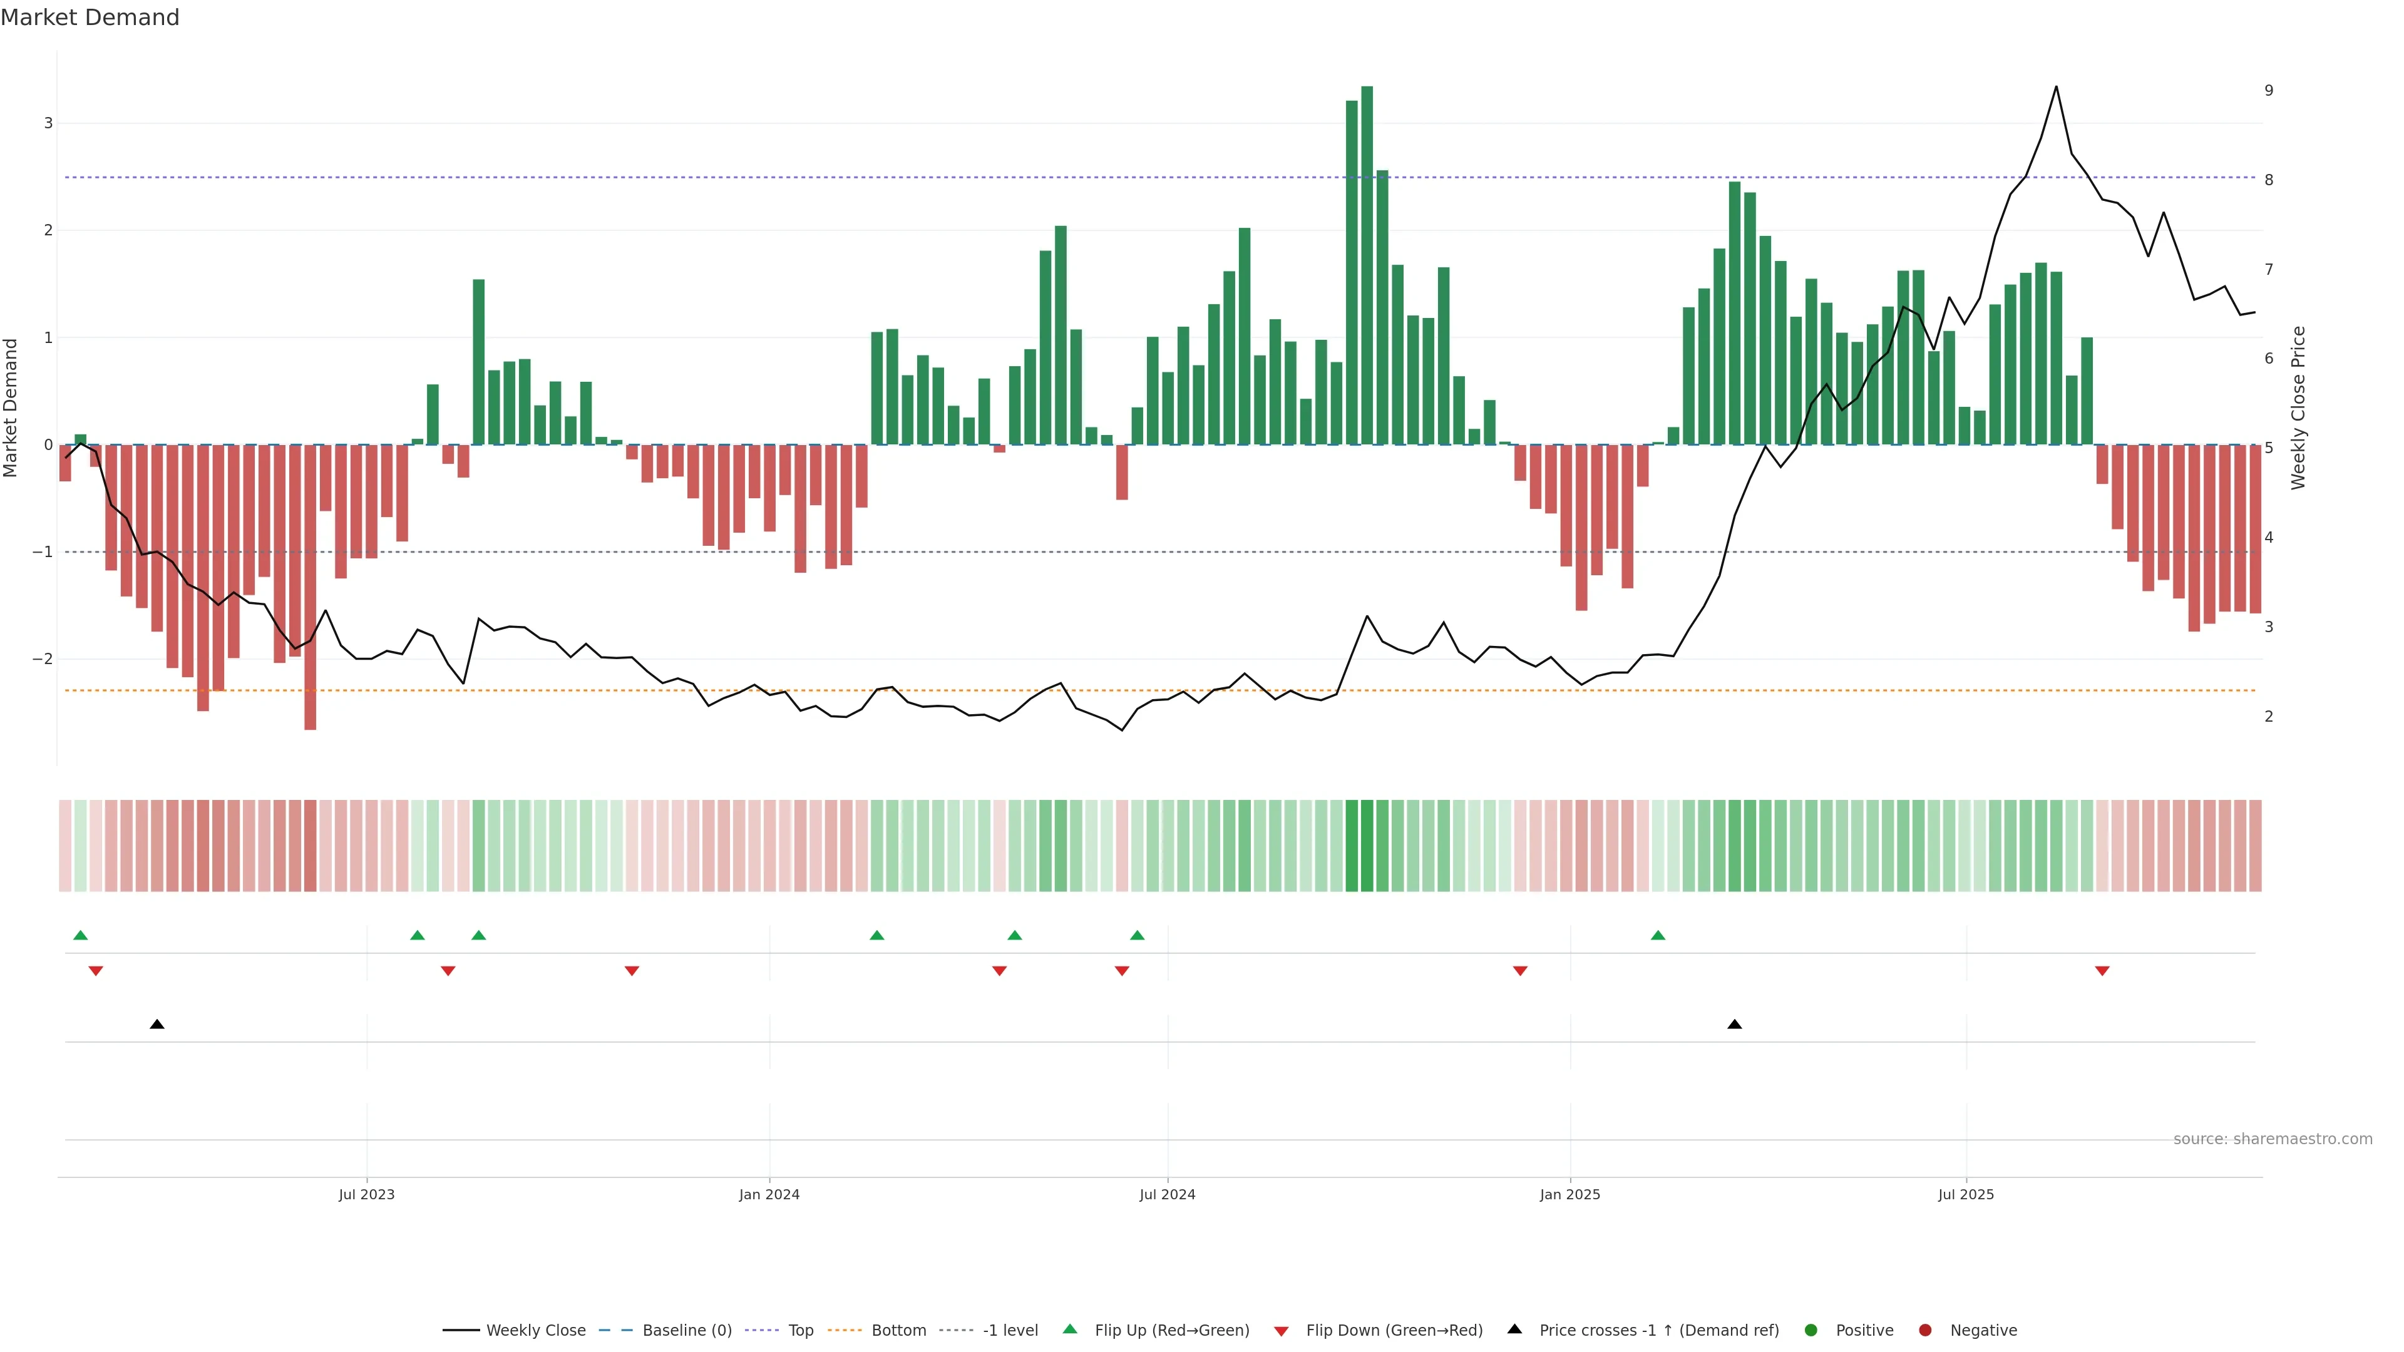Click the source: sharemaestro.com text
Viewport: 2404px width, 1352px height.
[x=2273, y=1139]
